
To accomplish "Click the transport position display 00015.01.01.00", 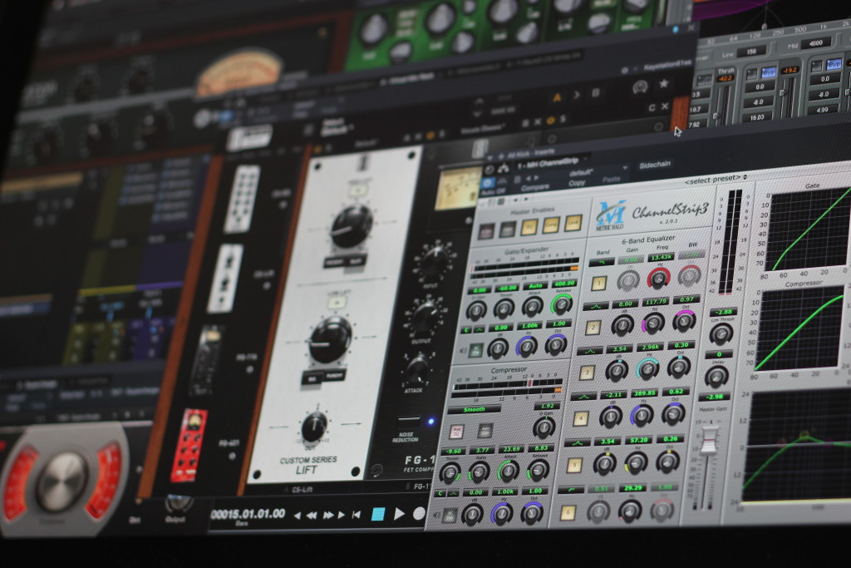I will point(248,514).
